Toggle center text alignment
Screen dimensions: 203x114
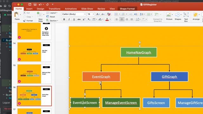122,19
